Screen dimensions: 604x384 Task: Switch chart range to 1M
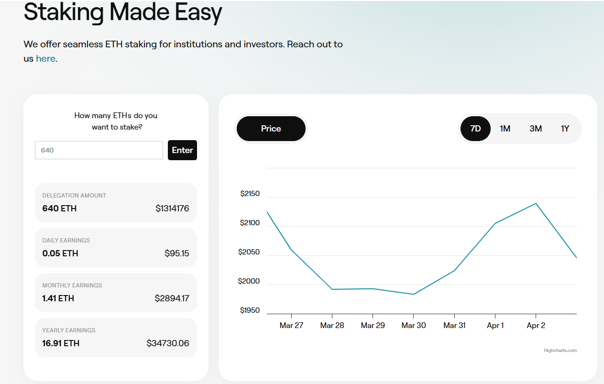[x=505, y=129]
